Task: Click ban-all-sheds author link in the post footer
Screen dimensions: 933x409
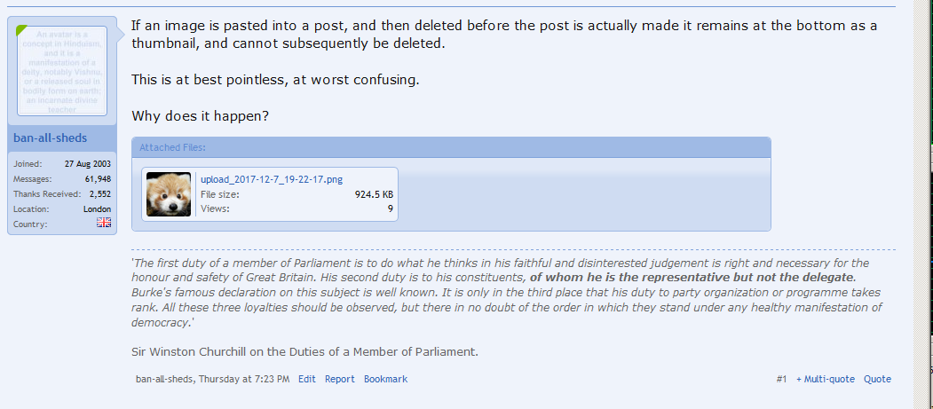Action: 168,379
